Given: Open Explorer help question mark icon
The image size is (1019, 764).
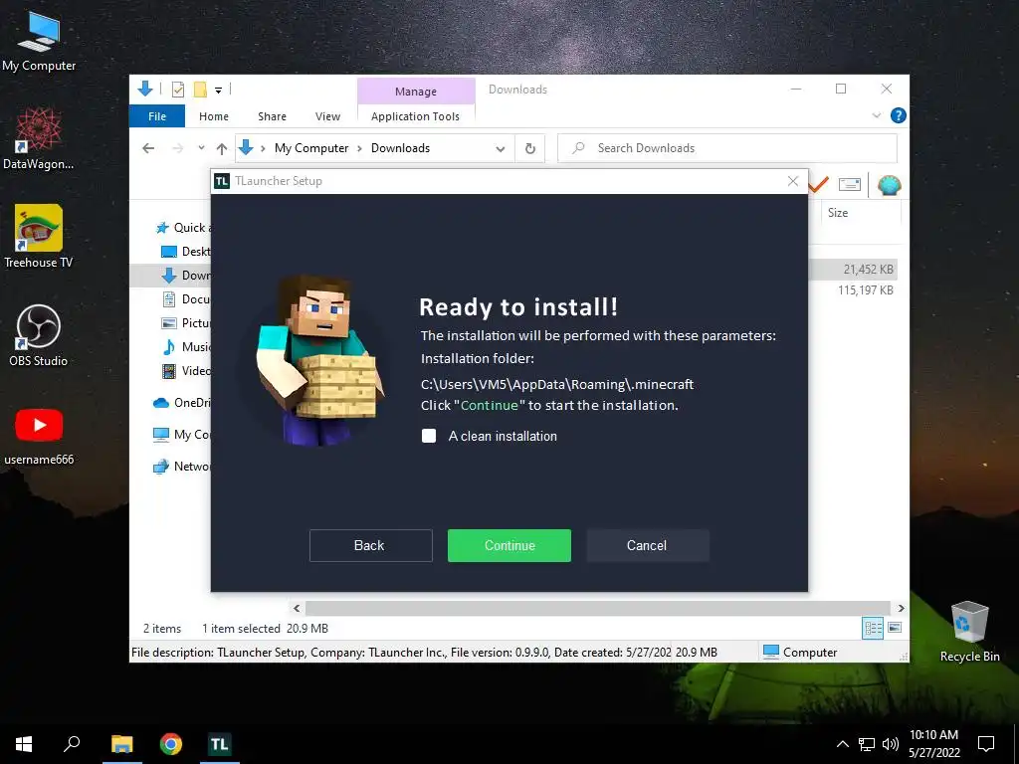Looking at the screenshot, I should pos(899,115).
